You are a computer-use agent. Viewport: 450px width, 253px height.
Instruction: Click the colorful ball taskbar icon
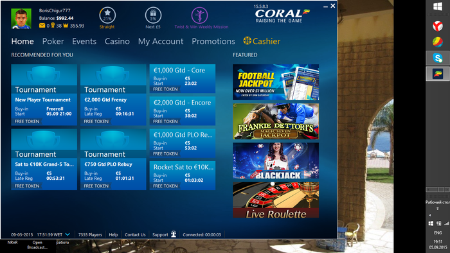(438, 42)
